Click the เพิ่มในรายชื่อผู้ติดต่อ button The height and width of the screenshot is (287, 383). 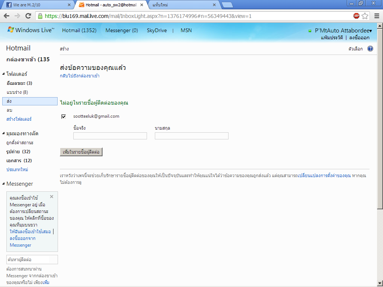pos(81,152)
